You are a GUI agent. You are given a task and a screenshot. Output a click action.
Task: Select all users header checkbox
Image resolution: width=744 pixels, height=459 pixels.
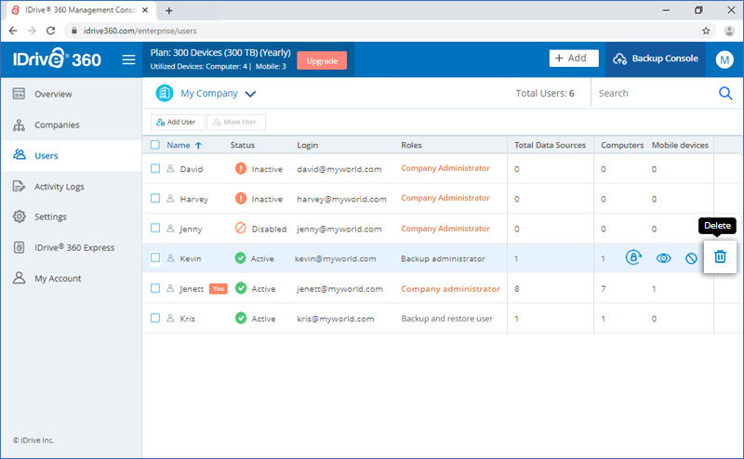(x=155, y=145)
